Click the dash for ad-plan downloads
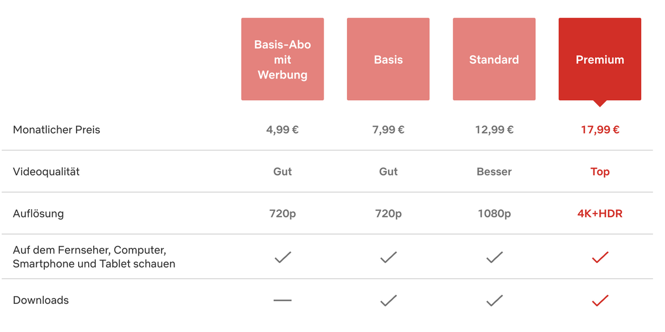The image size is (665, 332). (x=283, y=300)
